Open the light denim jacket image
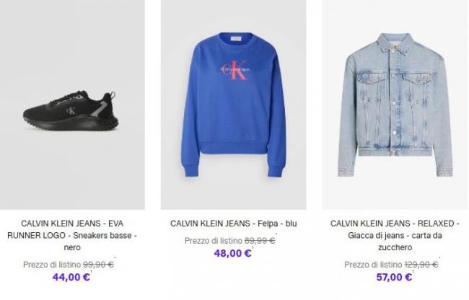Screen dimensions: 469x300 click(x=395, y=105)
